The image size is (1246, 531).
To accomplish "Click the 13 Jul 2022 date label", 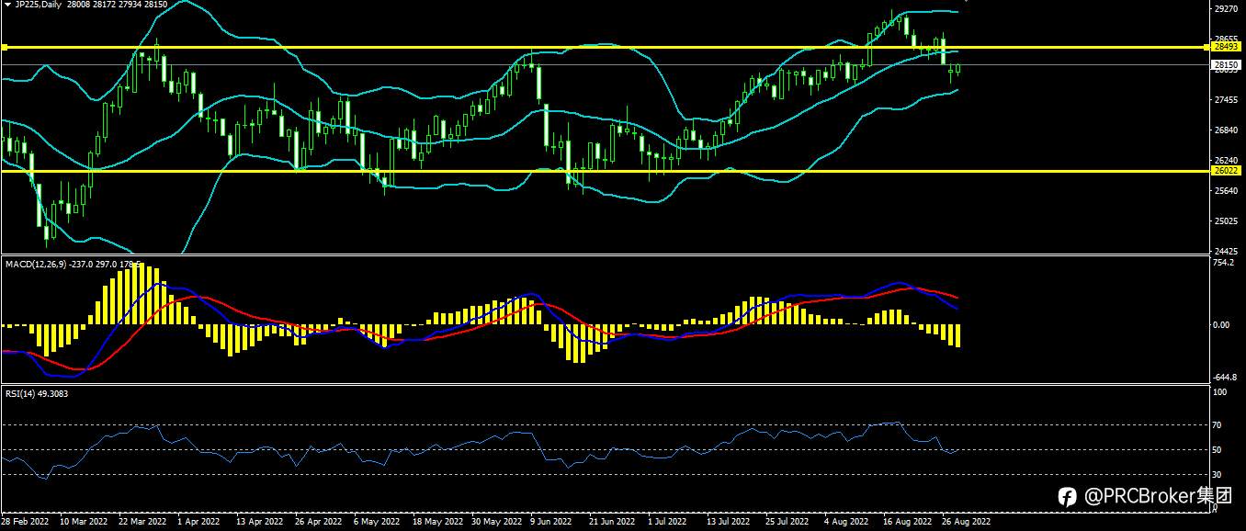I will pyautogui.click(x=730, y=521).
